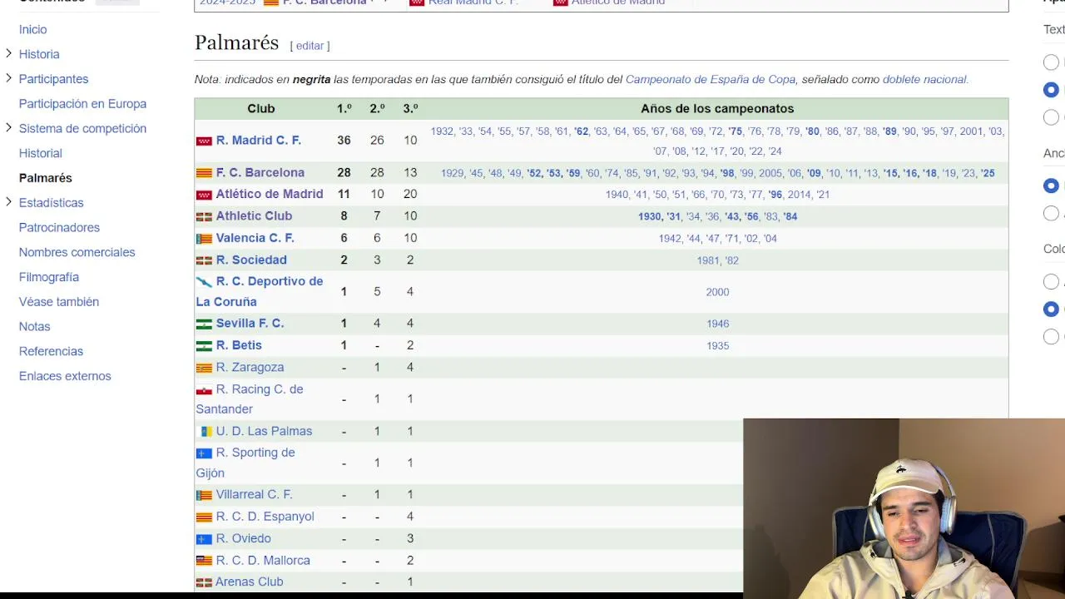This screenshot has height=599, width=1065.
Task: Open the Campeonato de España de Copa link
Action: [711, 80]
